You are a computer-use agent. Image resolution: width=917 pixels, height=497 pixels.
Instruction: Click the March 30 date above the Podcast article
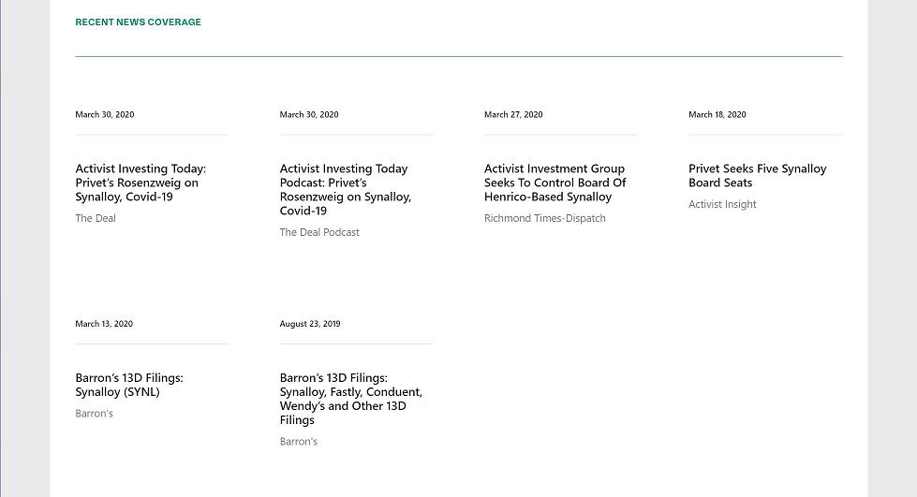click(x=309, y=115)
